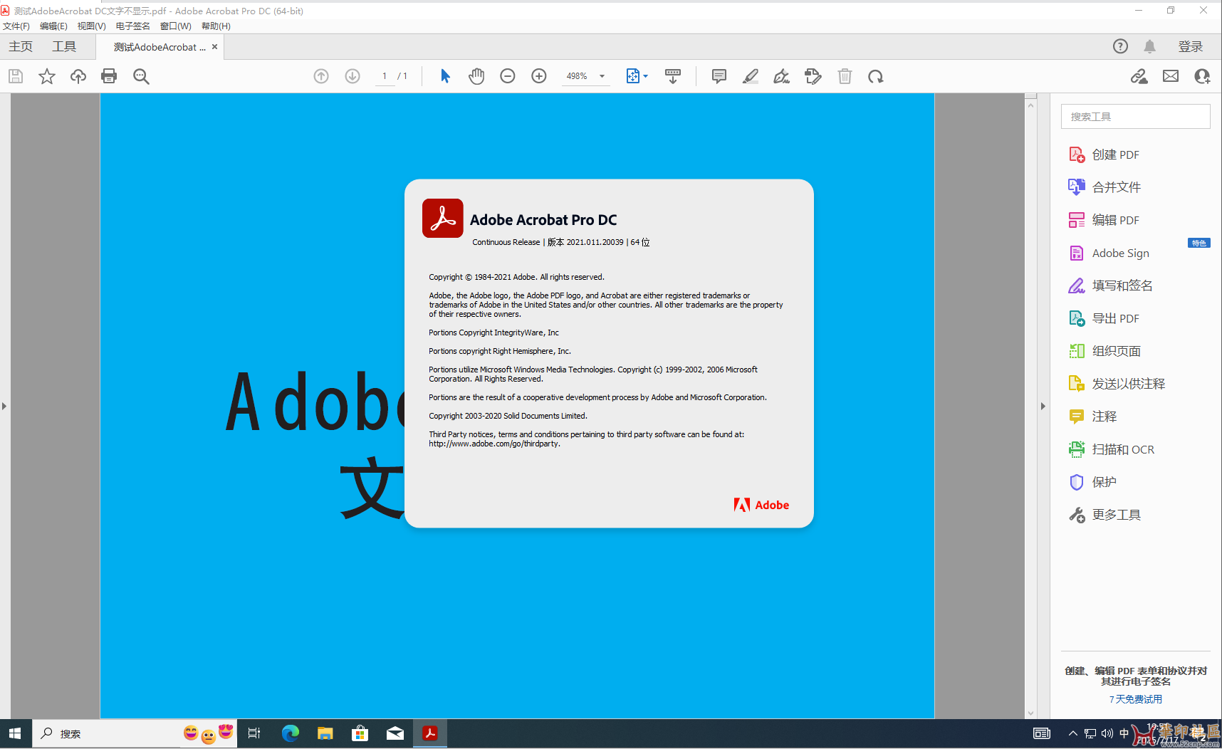Click the star bookmark icon
Image resolution: width=1222 pixels, height=749 pixels.
click(x=47, y=76)
